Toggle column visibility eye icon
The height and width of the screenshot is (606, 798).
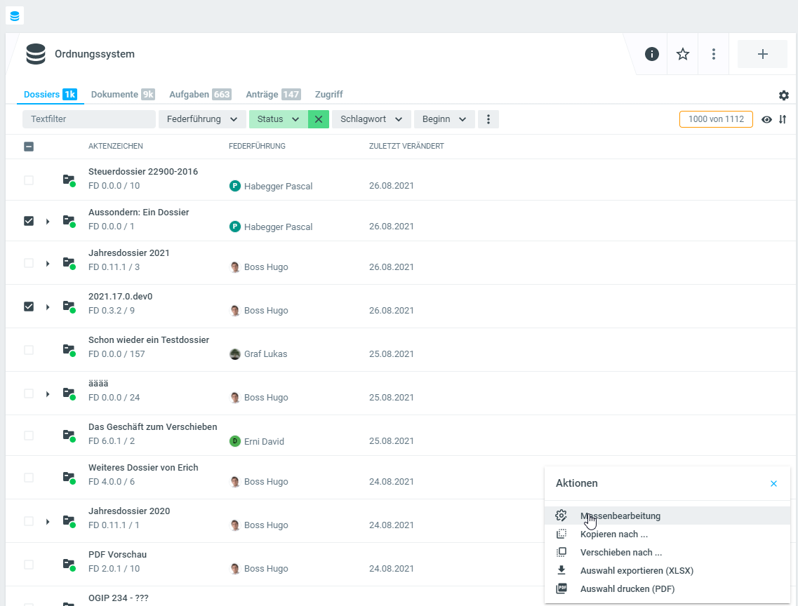point(767,119)
